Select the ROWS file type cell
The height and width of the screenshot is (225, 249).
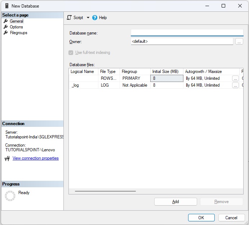click(109, 78)
